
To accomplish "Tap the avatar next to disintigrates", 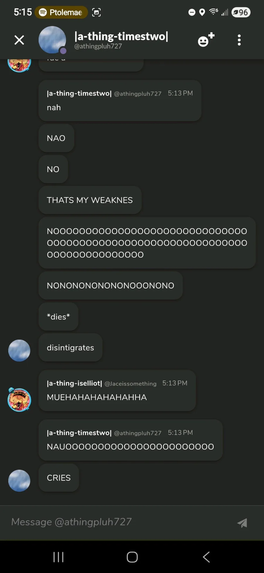I will coord(19,351).
